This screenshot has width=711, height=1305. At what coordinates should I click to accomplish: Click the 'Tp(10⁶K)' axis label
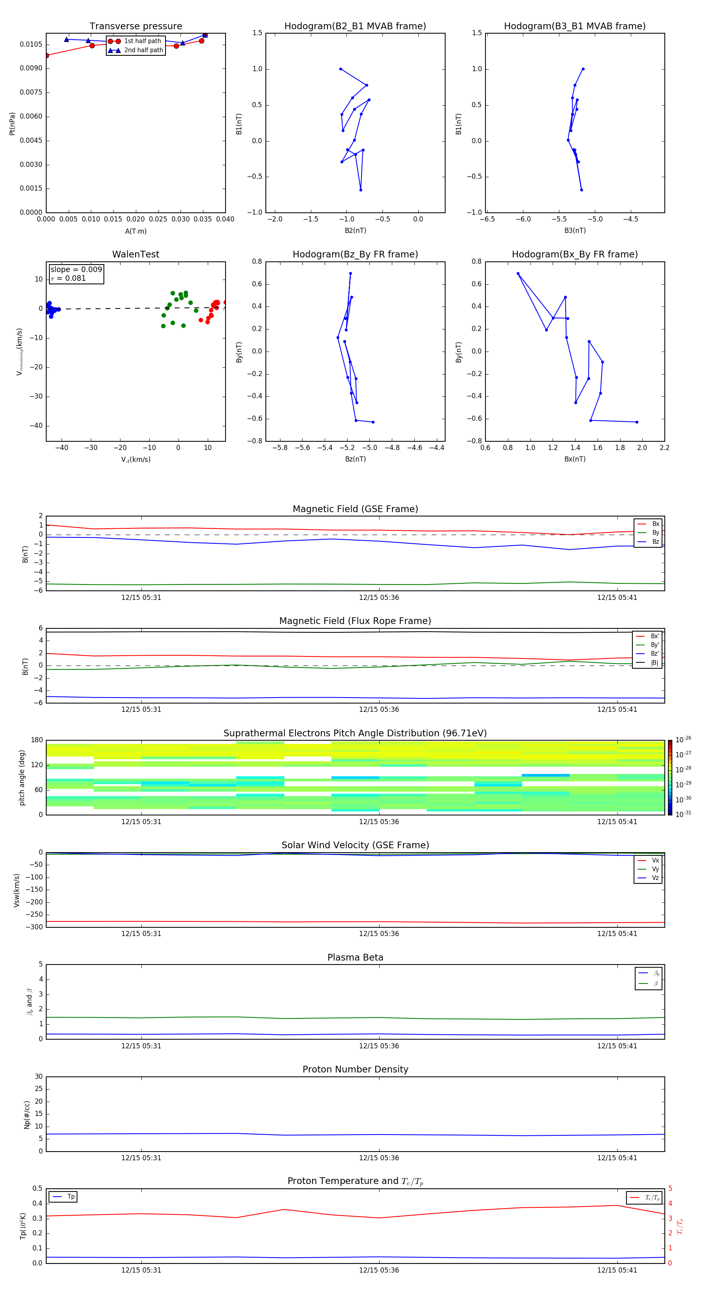[x=23, y=1226]
